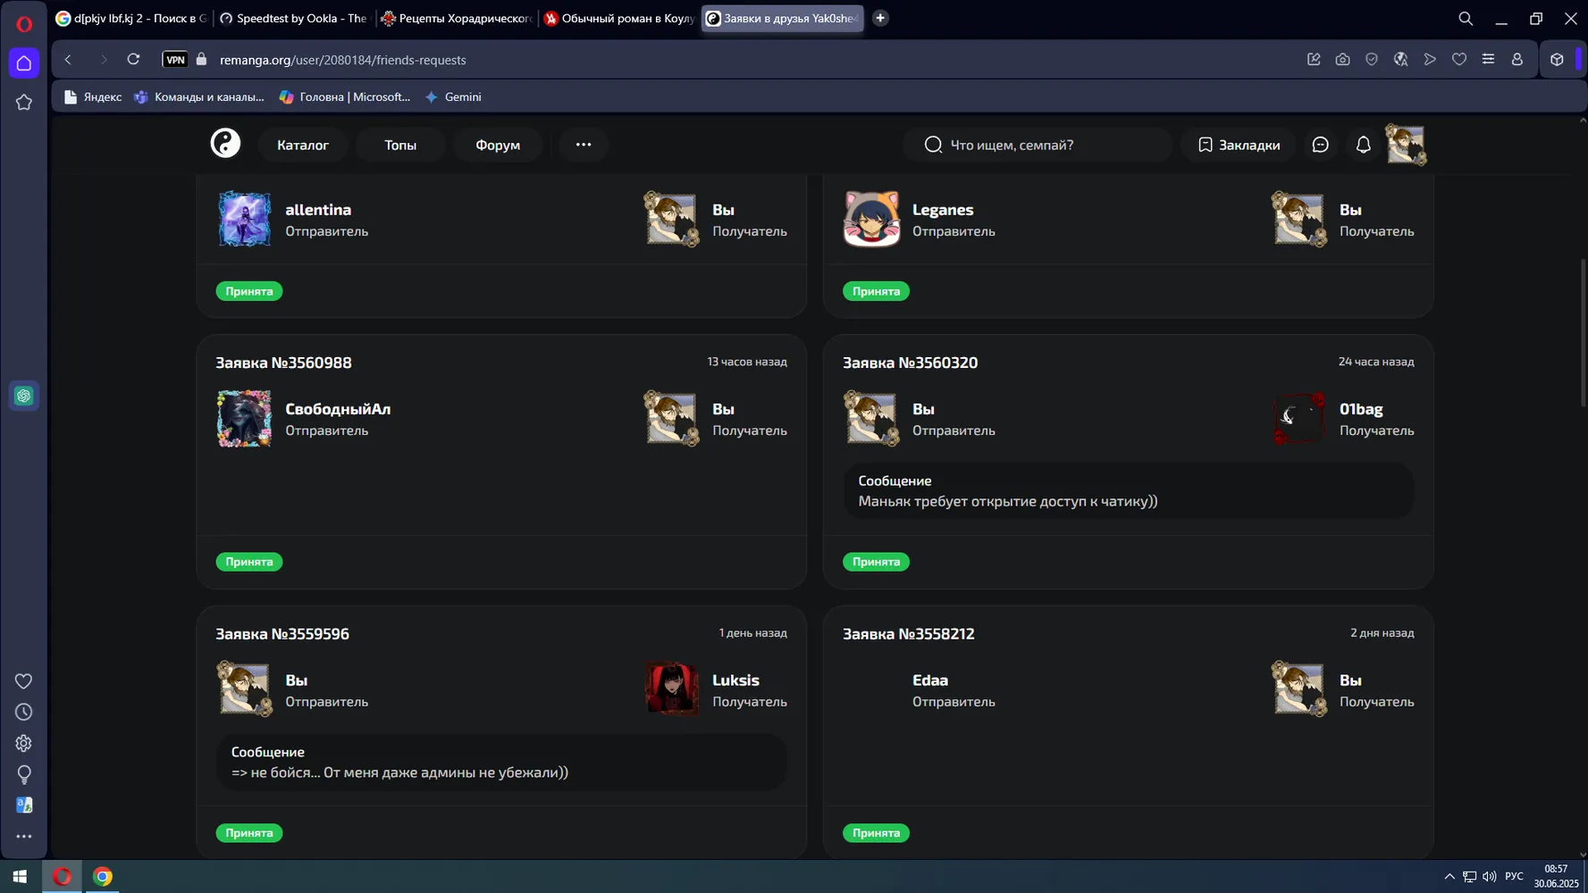This screenshot has width=1588, height=893.
Task: Open the Форум section
Action: [x=498, y=145]
